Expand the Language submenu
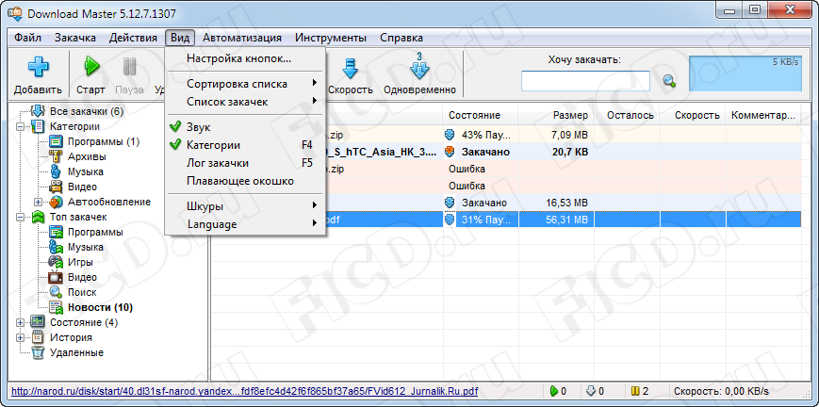The width and height of the screenshot is (819, 407). (244, 224)
